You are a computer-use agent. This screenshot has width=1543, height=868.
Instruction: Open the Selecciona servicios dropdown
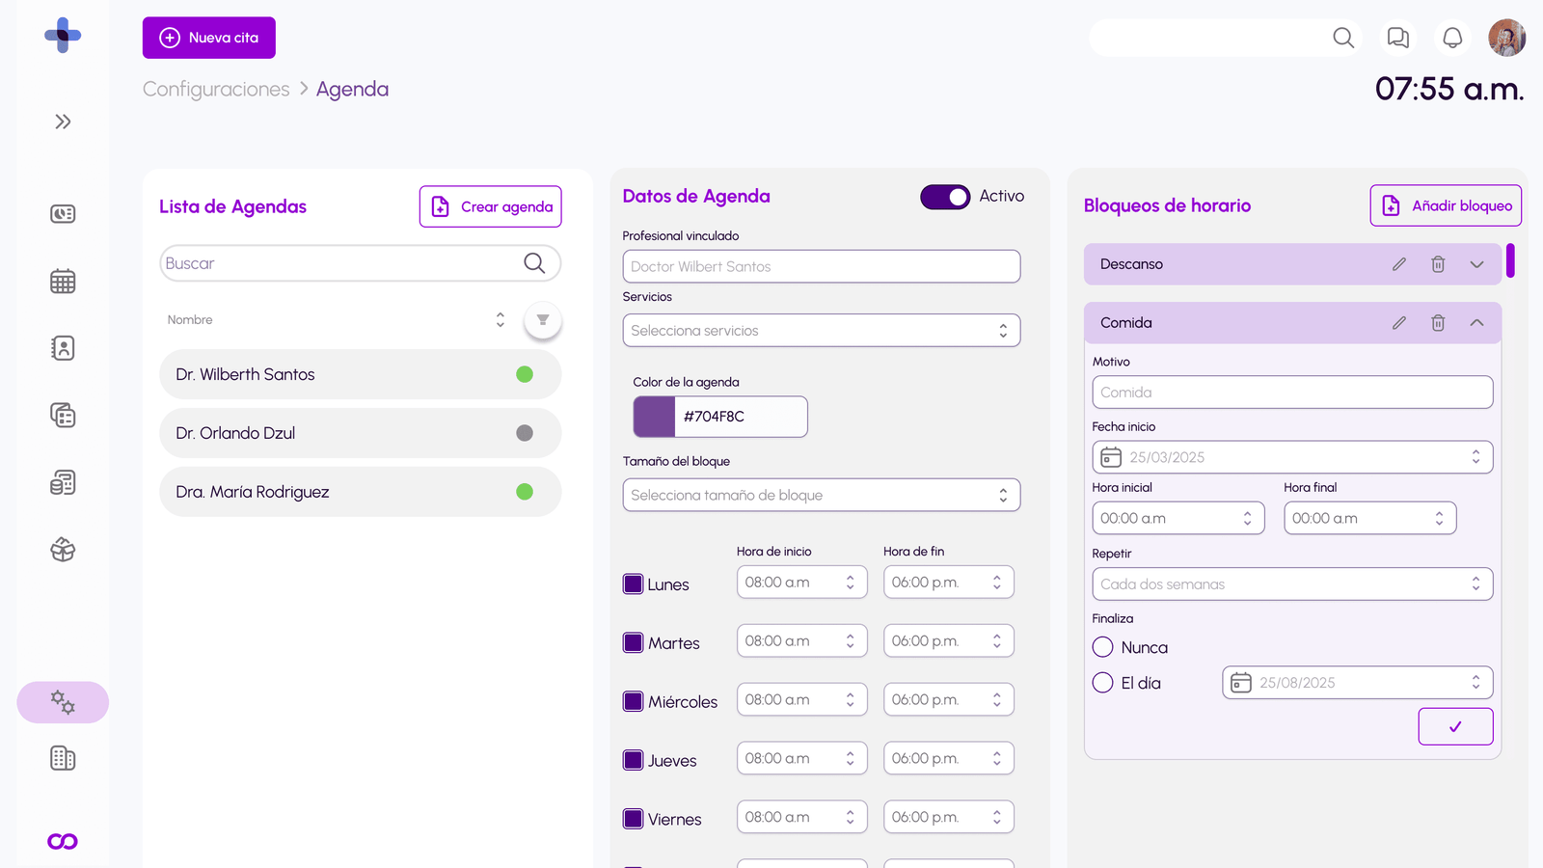[x=821, y=330]
